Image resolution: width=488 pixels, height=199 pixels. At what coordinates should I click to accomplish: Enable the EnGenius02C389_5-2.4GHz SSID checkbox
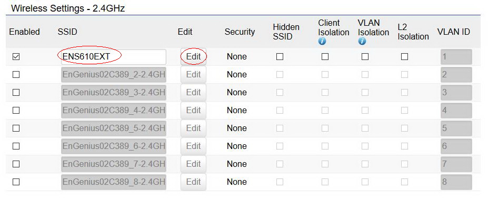16,128
